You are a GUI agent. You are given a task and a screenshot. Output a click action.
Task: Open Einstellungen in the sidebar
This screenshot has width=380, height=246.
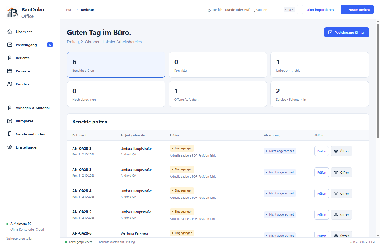[30, 147]
